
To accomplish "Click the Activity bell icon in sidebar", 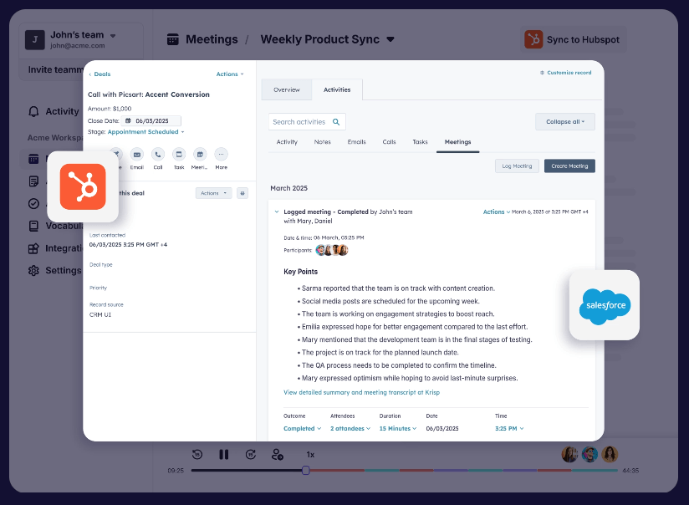I will (33, 112).
